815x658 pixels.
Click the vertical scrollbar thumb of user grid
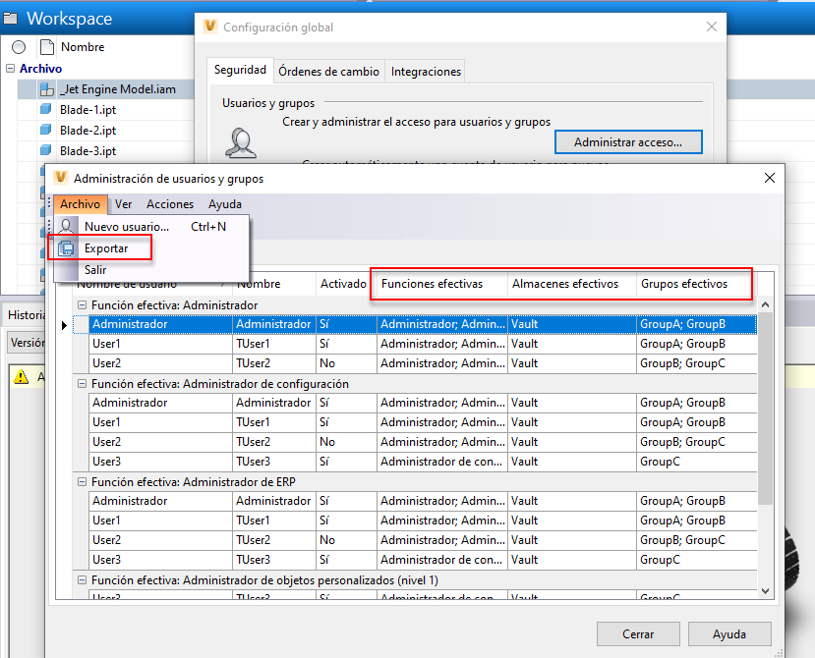[765, 408]
